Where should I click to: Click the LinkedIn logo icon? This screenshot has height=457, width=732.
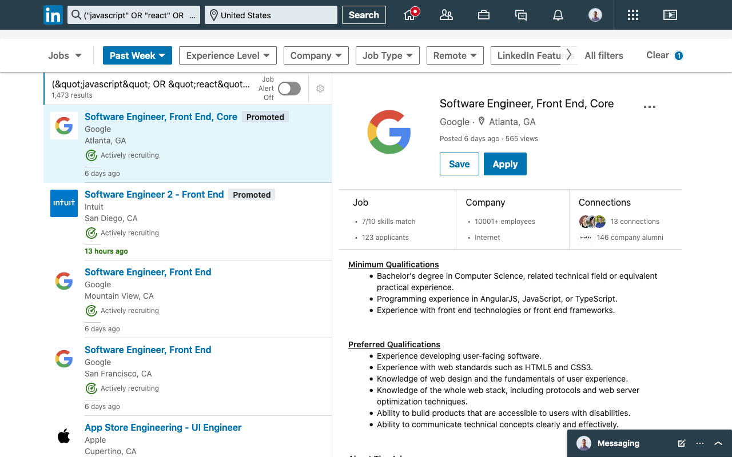tap(53, 15)
